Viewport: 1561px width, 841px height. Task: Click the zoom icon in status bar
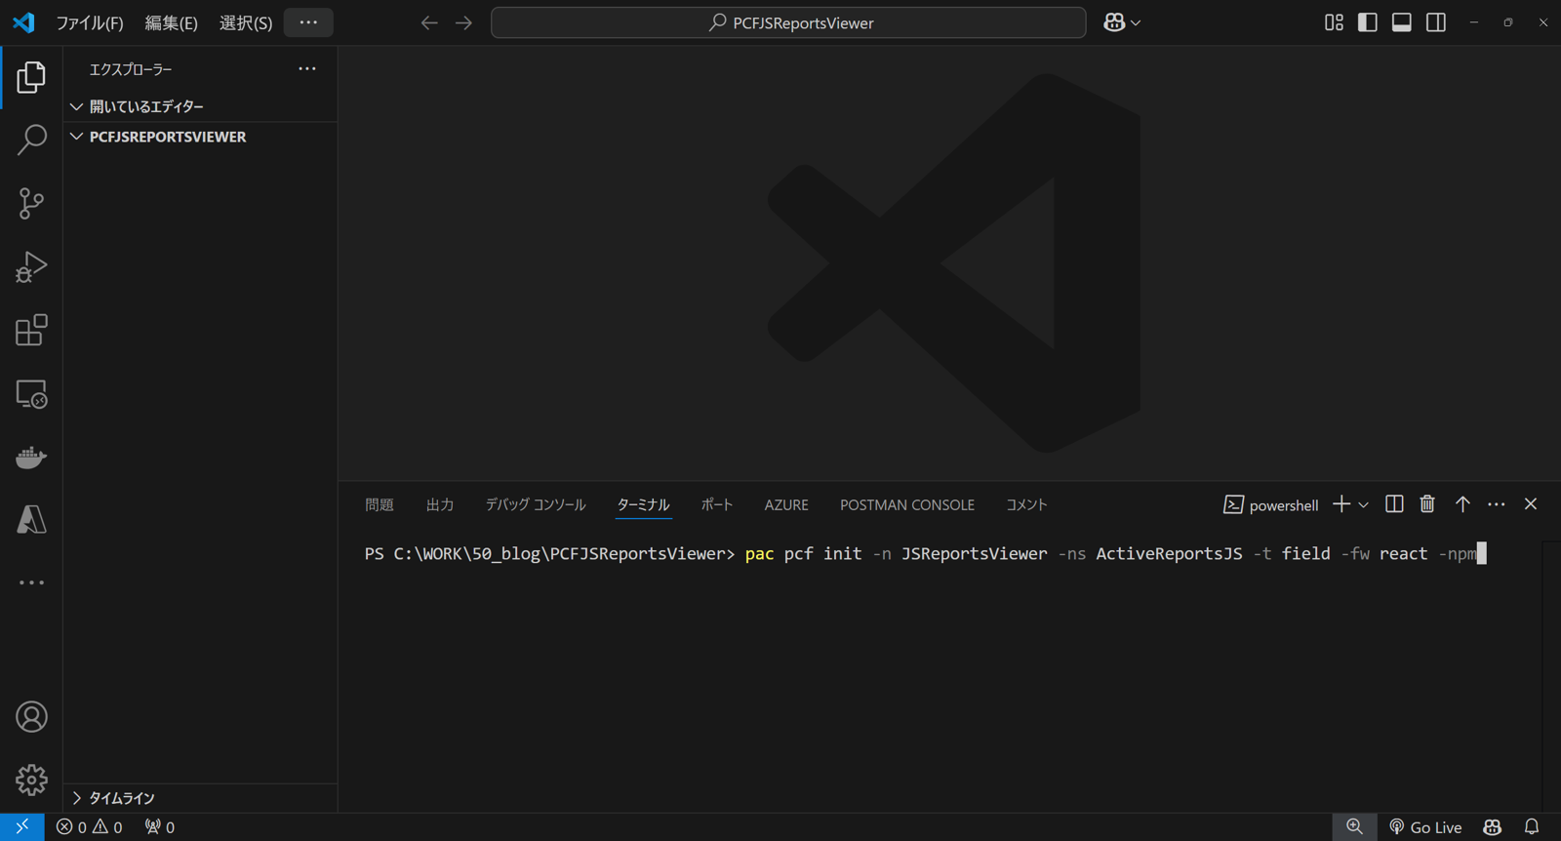(x=1354, y=827)
